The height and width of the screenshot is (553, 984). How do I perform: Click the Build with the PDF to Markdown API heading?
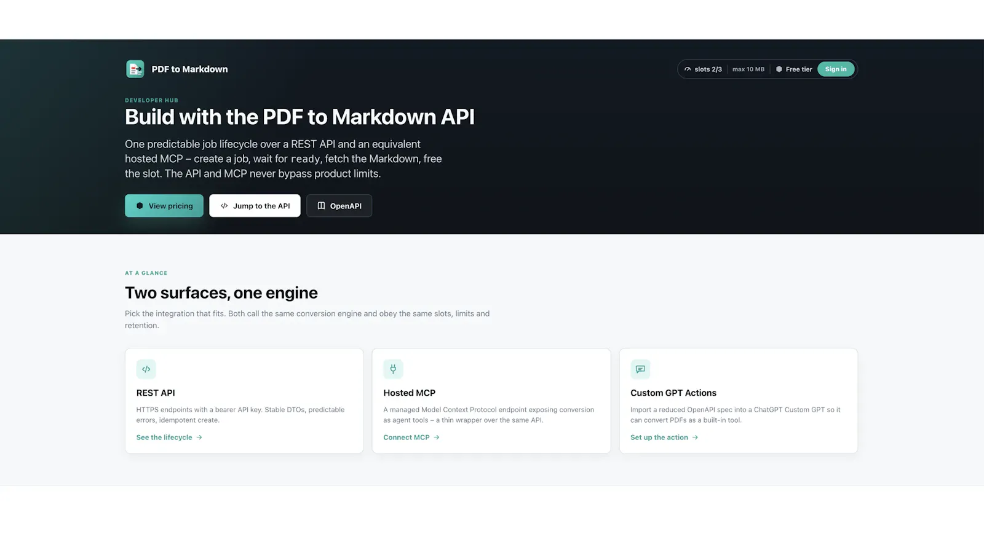pyautogui.click(x=300, y=117)
